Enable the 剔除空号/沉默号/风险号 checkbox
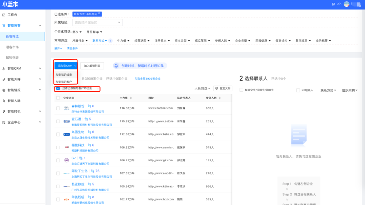 [x=241, y=90]
